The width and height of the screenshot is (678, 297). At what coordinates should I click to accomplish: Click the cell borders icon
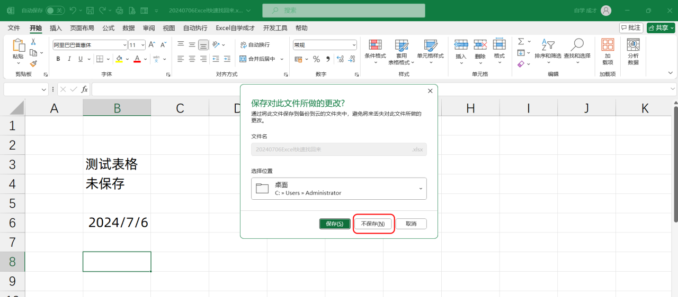point(100,59)
